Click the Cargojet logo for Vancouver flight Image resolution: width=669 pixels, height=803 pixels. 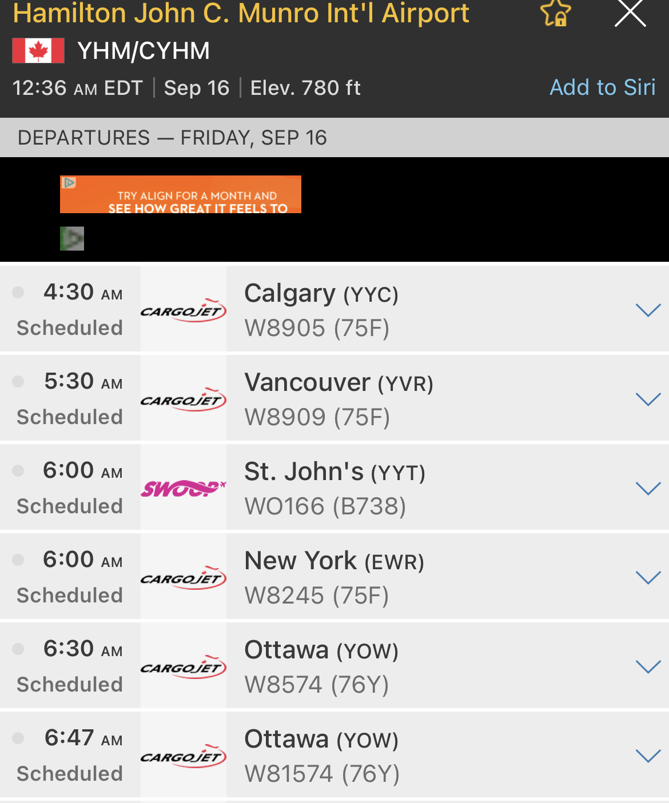click(x=184, y=399)
